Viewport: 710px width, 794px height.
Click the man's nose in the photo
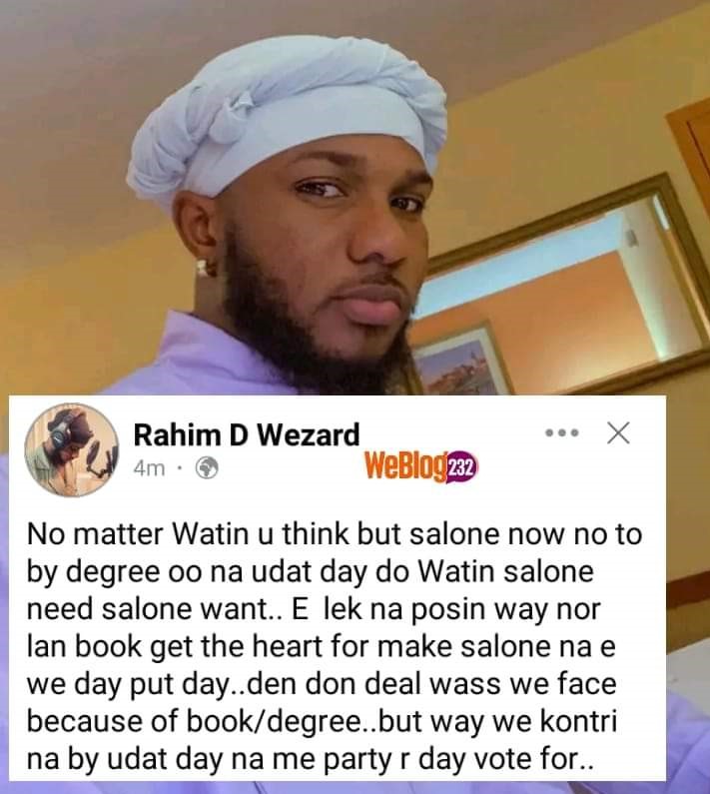pos(378,238)
